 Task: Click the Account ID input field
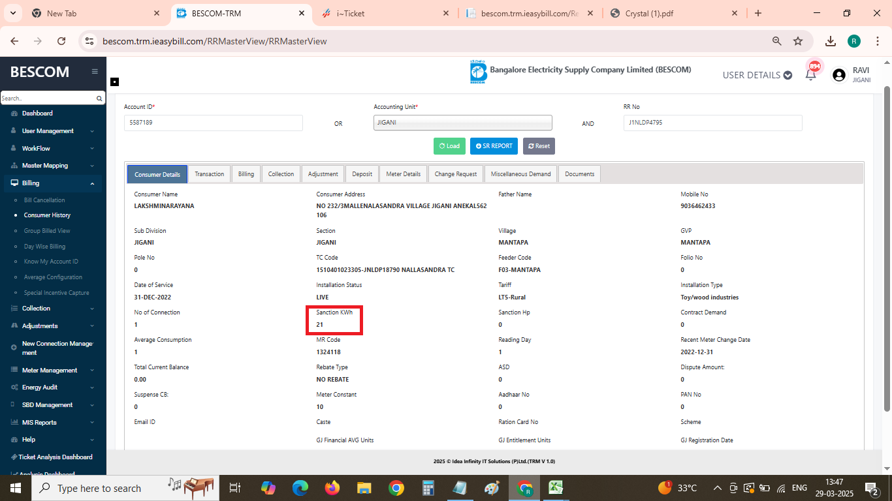(214, 123)
